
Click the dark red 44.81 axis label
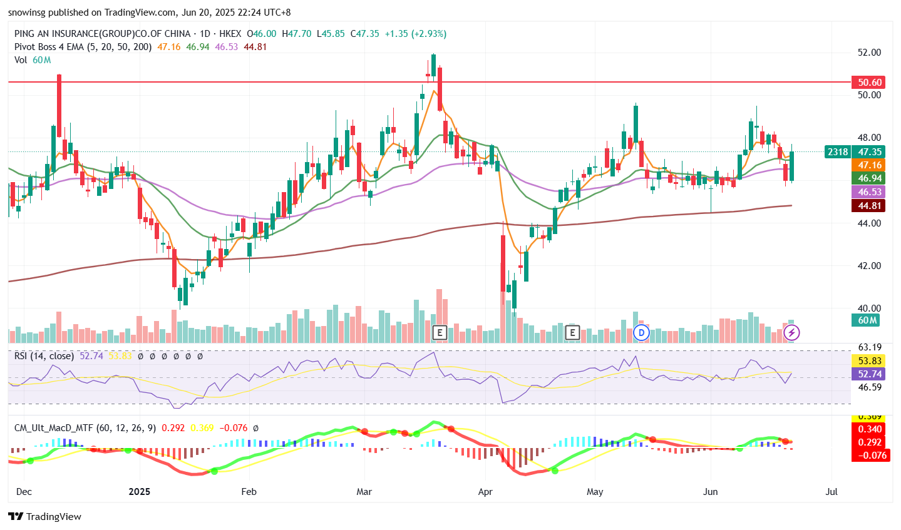coord(869,205)
